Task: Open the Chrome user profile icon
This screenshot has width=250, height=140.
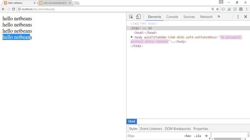Action: [x=221, y=2]
